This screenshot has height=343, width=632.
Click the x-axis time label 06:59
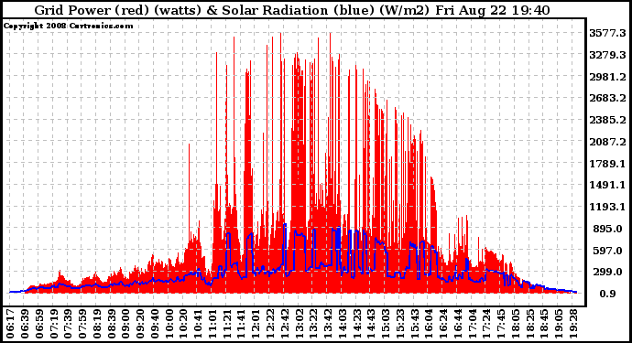pos(39,324)
